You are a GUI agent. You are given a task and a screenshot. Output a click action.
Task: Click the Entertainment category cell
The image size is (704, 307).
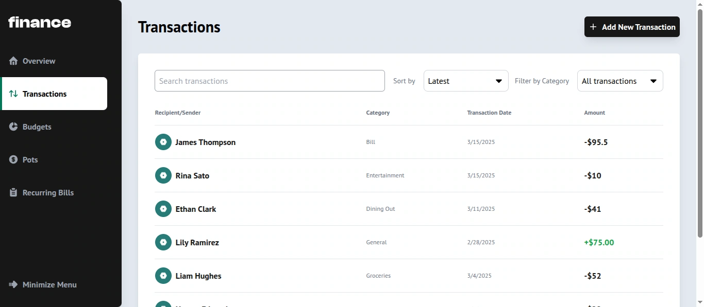point(385,175)
